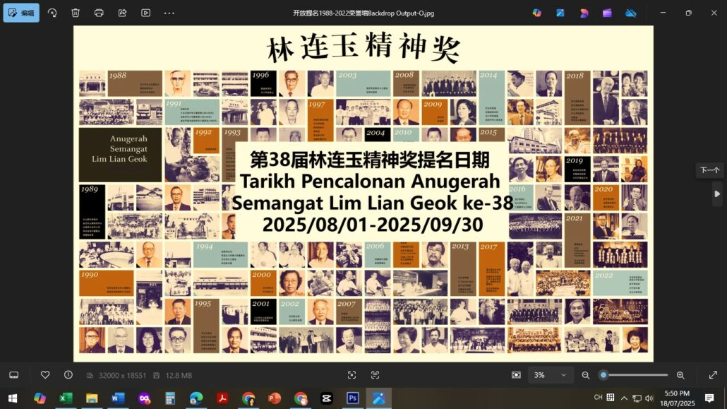Go to next photo with right arrow

717,194
